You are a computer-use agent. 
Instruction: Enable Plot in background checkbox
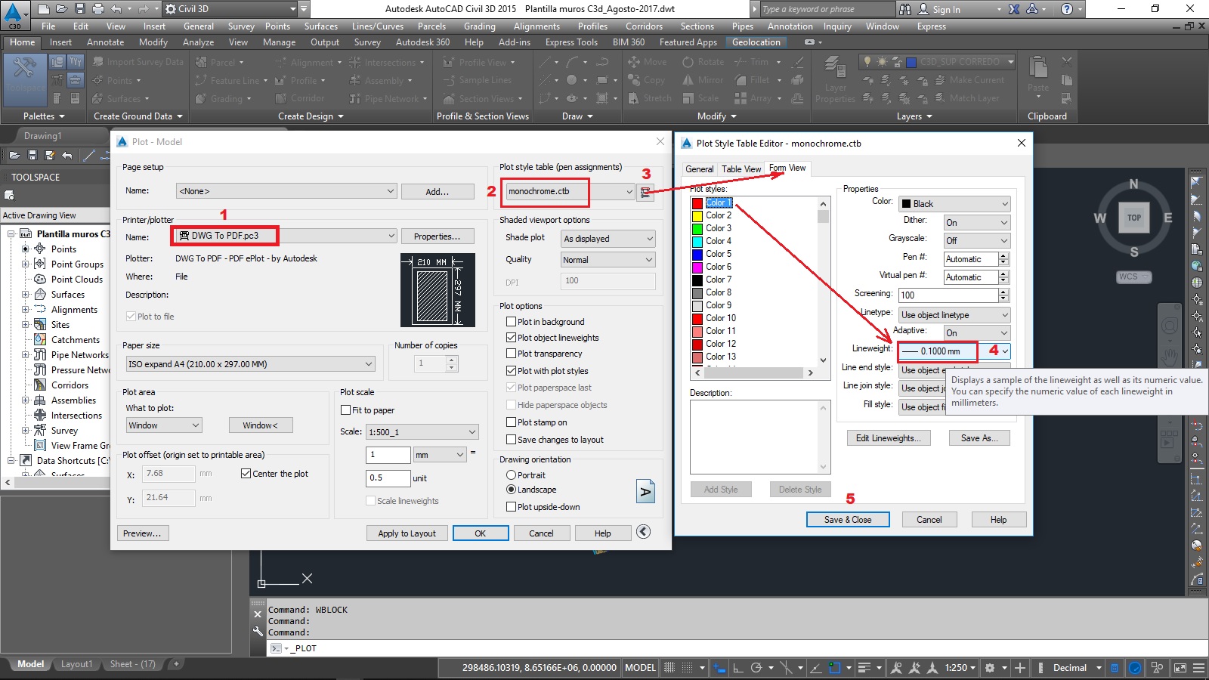(512, 322)
